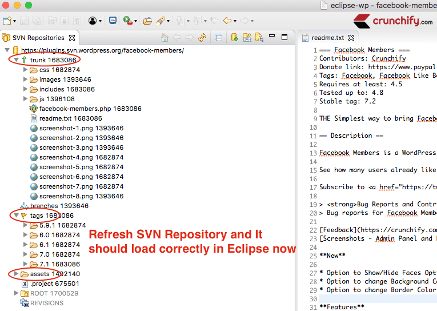Click the New Repository Location icon
The width and height of the screenshot is (437, 311).
(235, 37)
